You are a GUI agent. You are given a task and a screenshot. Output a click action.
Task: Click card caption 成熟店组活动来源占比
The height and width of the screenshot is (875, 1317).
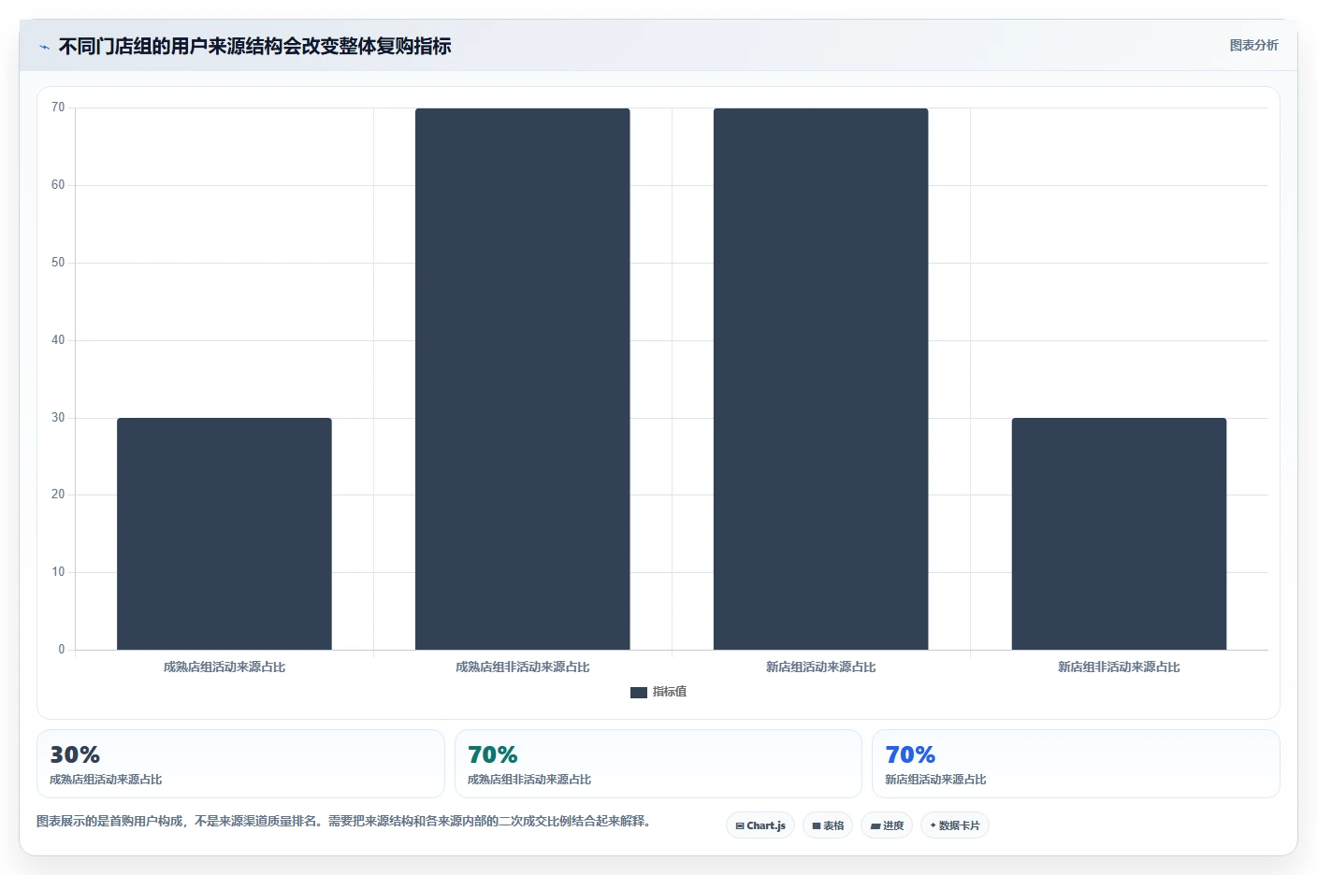coord(106,780)
